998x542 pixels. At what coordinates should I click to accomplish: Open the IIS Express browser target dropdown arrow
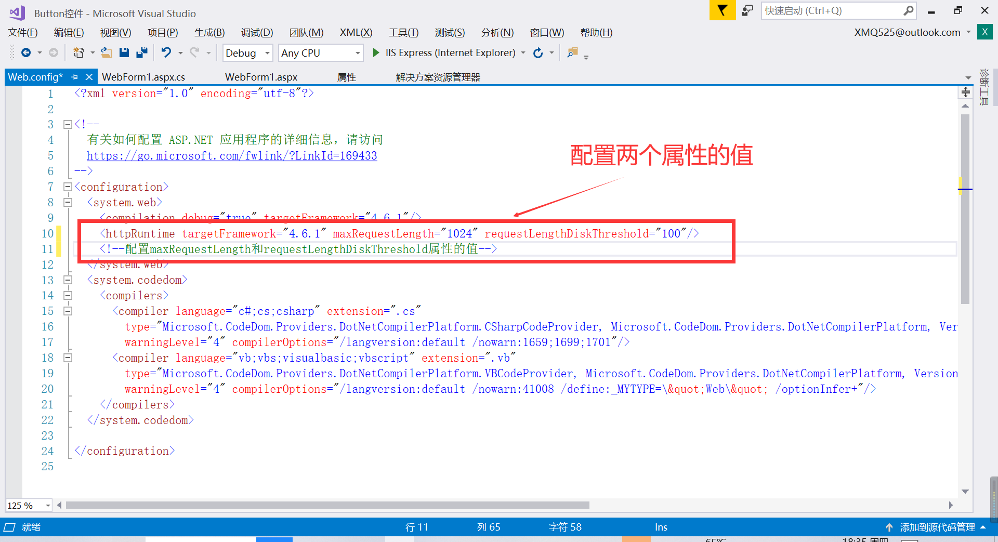click(523, 52)
